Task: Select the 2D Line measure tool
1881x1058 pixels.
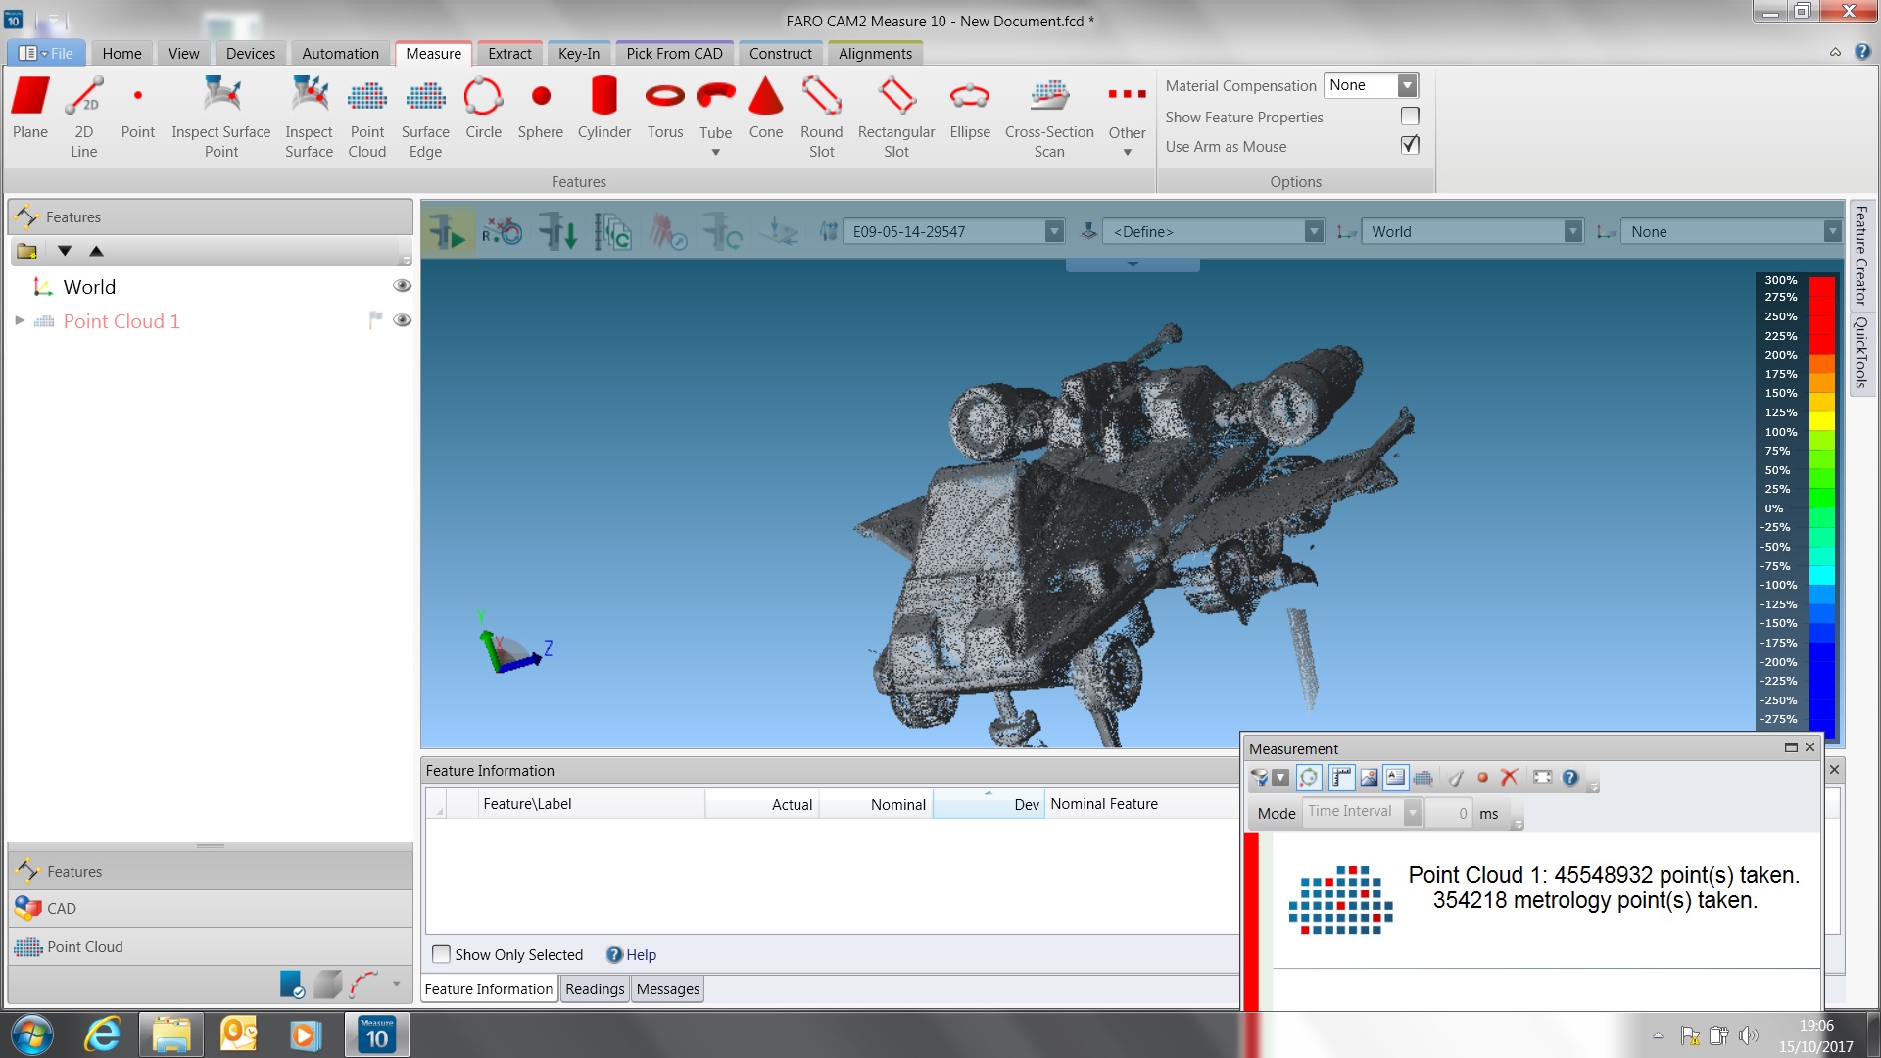Action: pos(84,117)
